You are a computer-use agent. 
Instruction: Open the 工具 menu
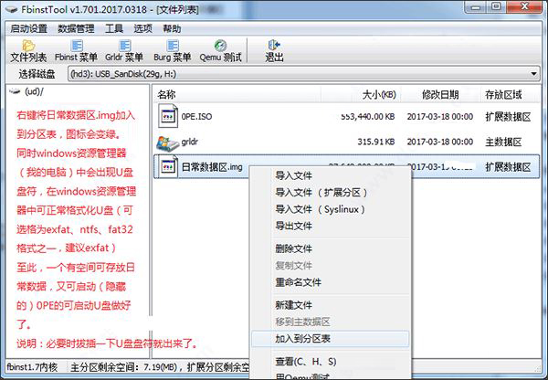[114, 28]
